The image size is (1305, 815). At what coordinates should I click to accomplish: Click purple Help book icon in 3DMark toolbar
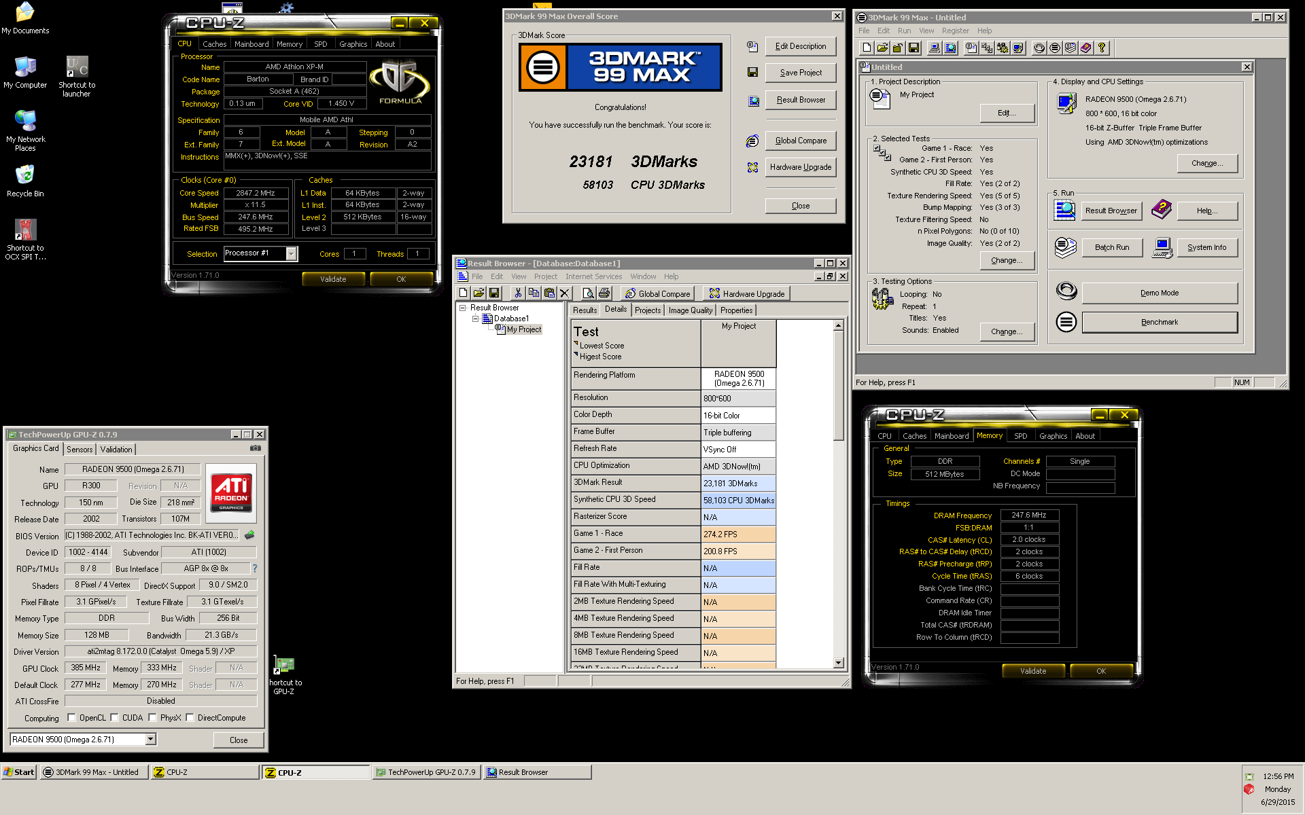1086,48
